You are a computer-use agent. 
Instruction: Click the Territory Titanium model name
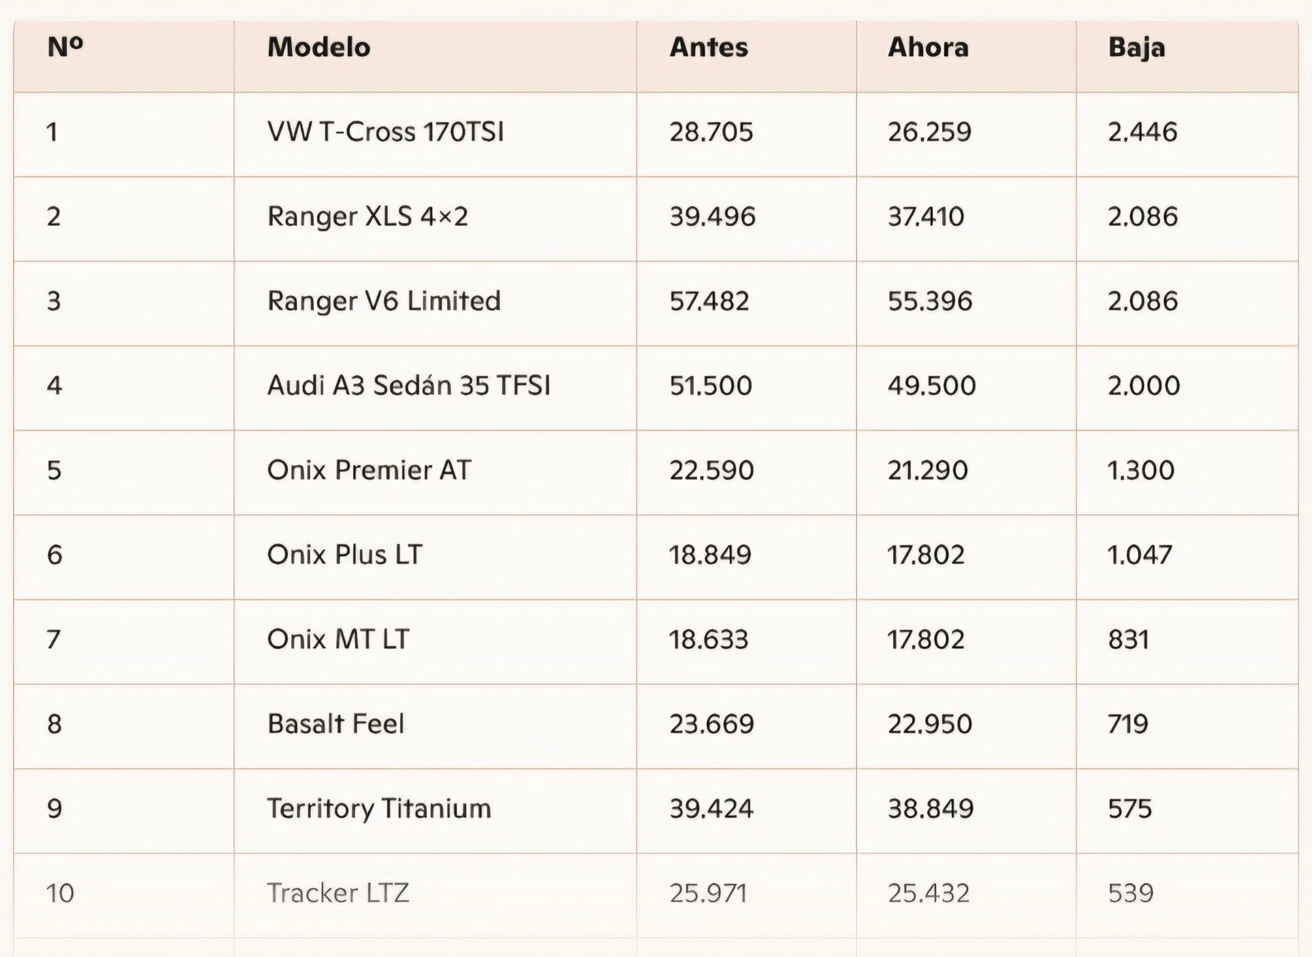tap(379, 809)
